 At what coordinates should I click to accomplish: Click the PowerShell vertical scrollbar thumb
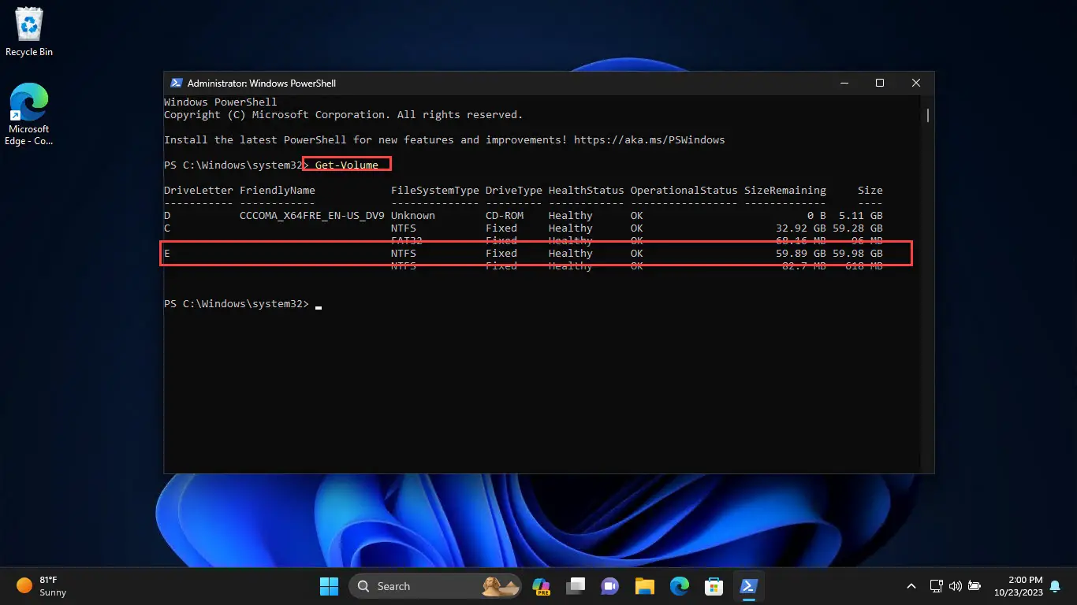(928, 115)
